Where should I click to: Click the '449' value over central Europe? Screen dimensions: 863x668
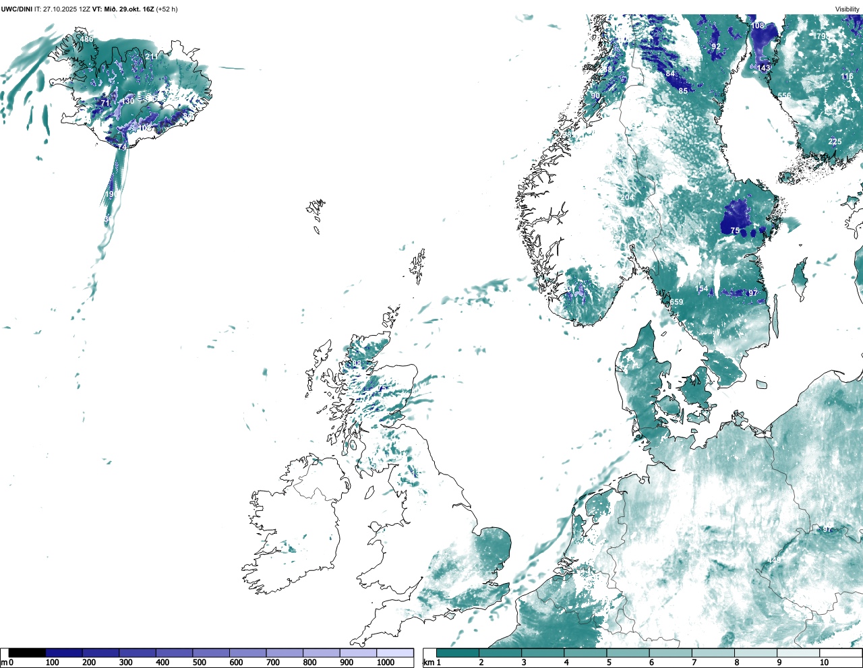774,561
